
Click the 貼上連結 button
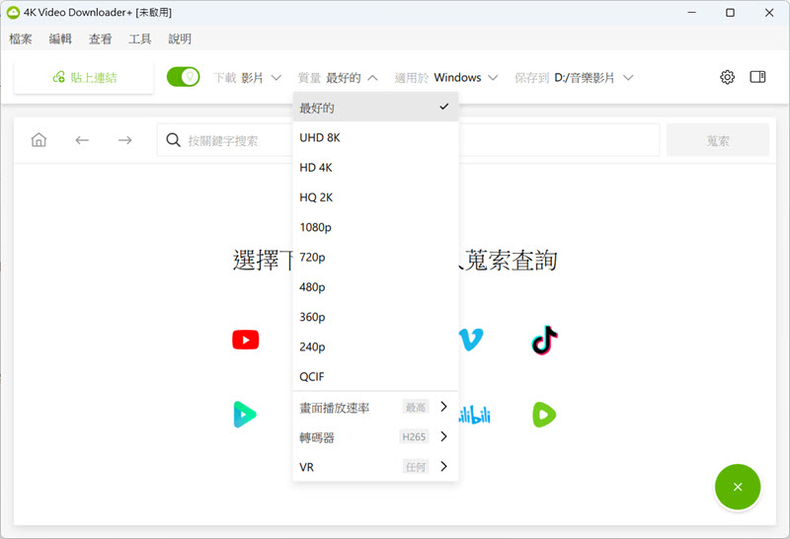pos(84,77)
